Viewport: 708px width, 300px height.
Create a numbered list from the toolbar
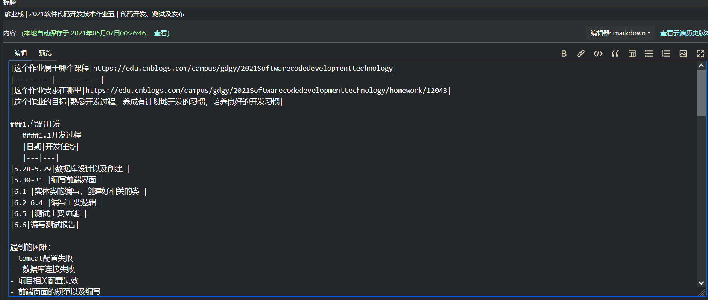[x=666, y=54]
